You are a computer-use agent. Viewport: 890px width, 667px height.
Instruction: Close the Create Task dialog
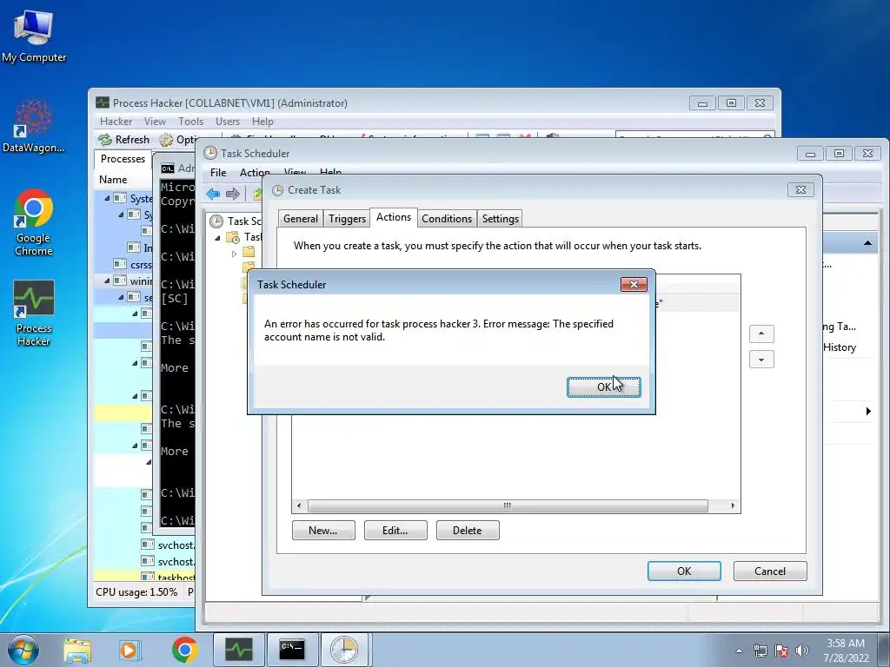tap(800, 190)
